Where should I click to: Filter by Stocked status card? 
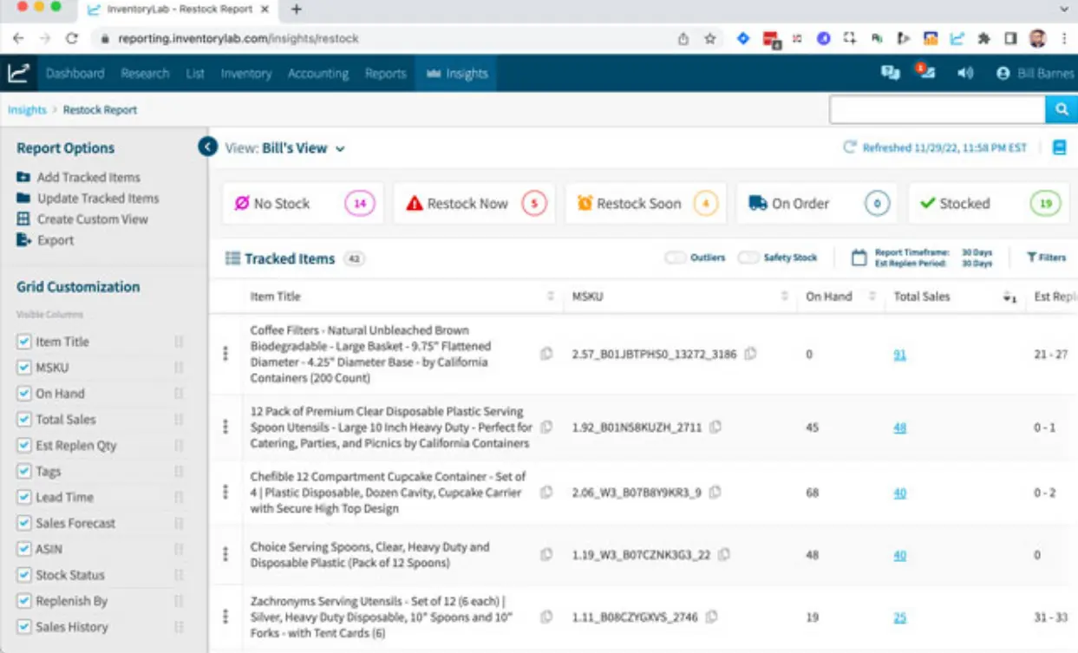point(990,204)
